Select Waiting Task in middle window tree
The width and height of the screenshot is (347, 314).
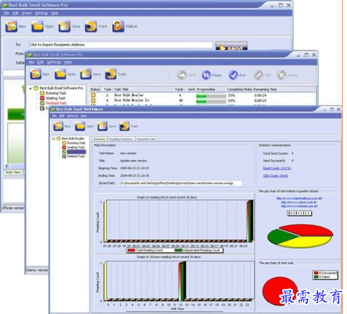[x=56, y=98]
